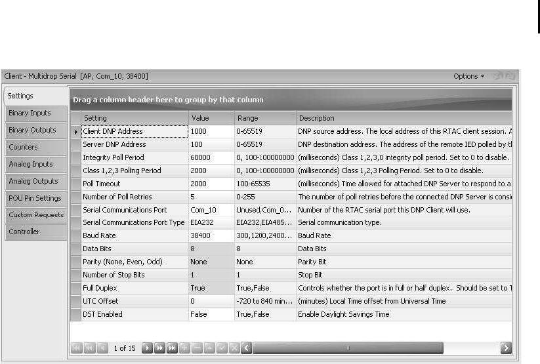Screen dimensions: 540x364
Task: Click the checkmark end-edit icon
Action: 221,348
